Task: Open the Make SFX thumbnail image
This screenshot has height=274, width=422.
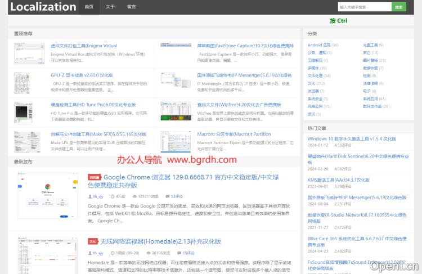Action: 27,142
